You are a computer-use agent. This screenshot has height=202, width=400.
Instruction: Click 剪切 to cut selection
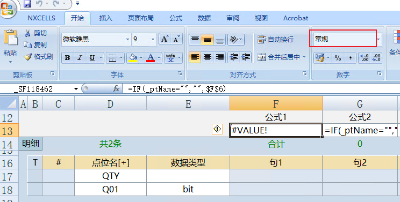click(35, 33)
